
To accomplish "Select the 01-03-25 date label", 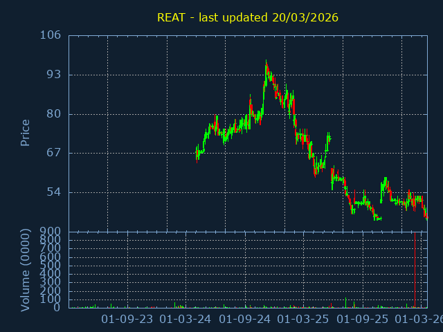I will click(303, 320).
